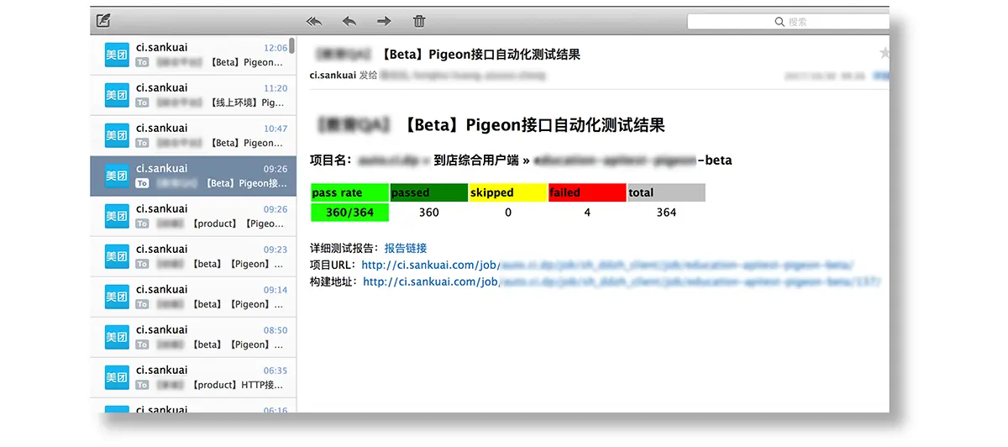Click the 美团 avatar of the 10:47 email

pos(117,135)
